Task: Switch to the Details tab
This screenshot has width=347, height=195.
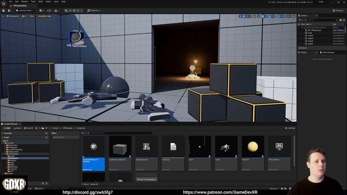Action: [304, 53]
